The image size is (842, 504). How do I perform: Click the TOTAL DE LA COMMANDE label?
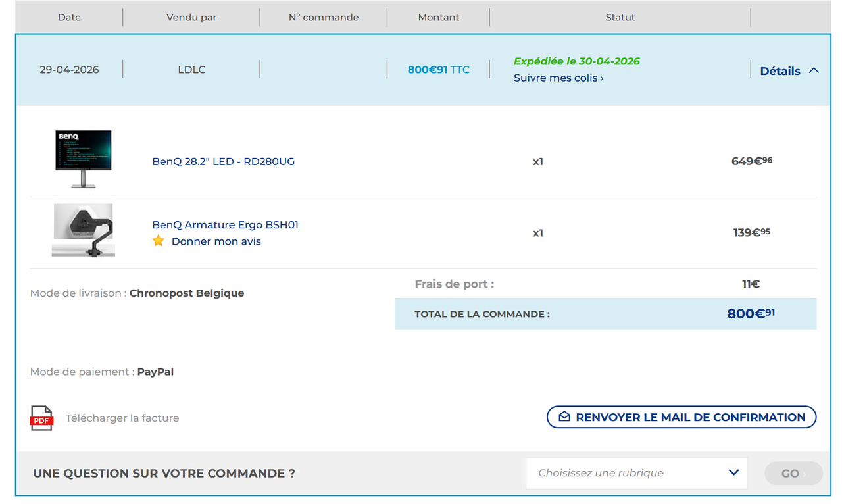click(x=482, y=315)
